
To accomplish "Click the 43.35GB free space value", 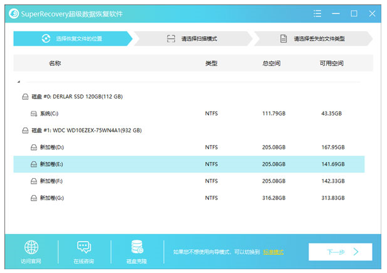I will pos(332,114).
